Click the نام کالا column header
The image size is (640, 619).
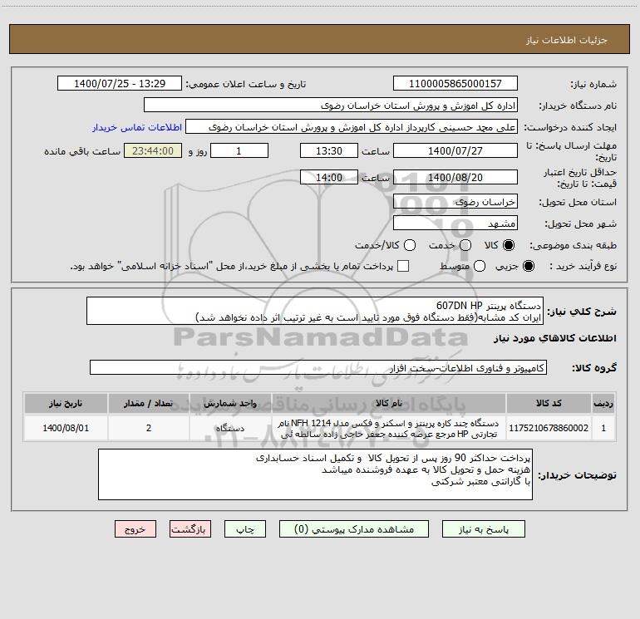pos(389,403)
